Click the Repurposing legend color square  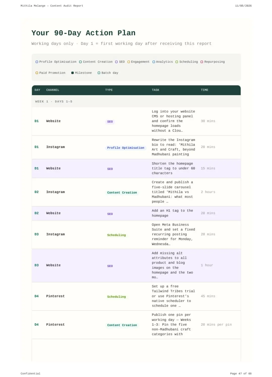coord(202,62)
